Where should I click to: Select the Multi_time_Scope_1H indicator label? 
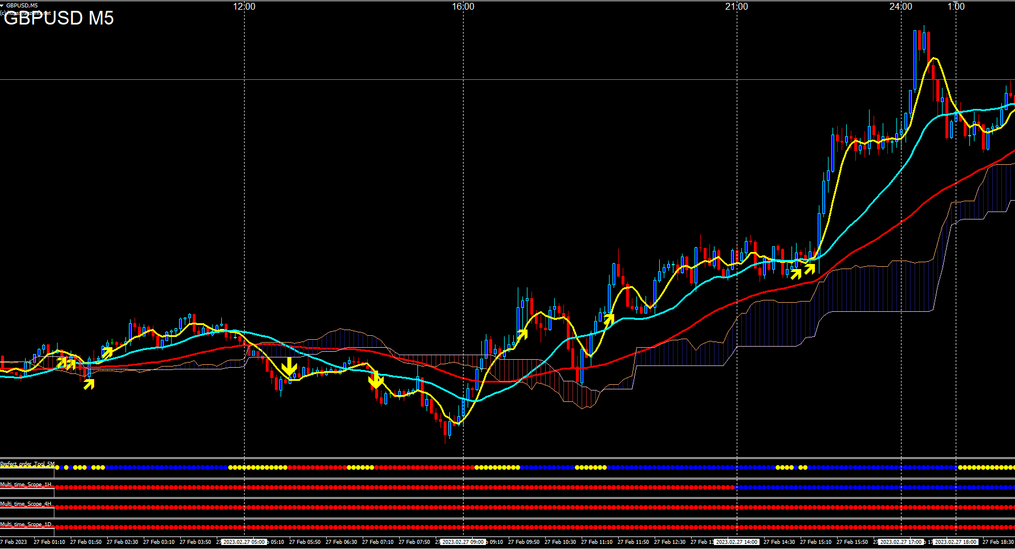pyautogui.click(x=26, y=484)
